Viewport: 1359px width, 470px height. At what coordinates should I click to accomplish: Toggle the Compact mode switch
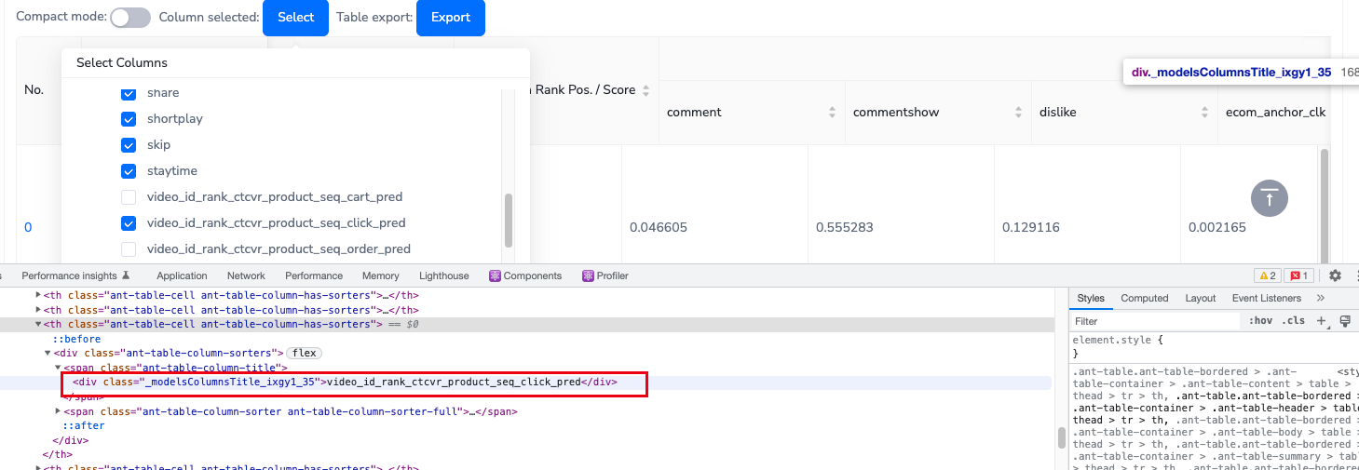[x=130, y=18]
